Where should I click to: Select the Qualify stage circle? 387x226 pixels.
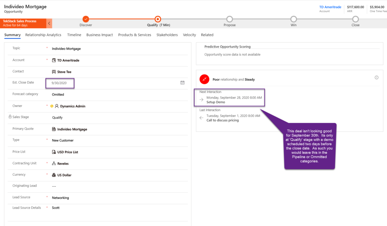158,19
